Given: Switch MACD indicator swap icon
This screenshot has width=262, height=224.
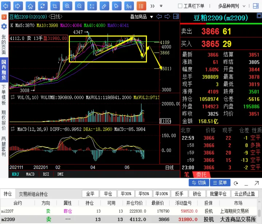Looking at the screenshot, I should (x=13, y=129).
